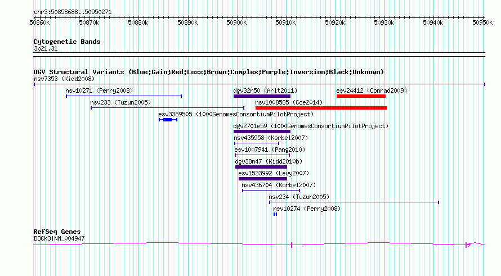This screenshot has width=501, height=276.
Task: Open nsv10274 (Perry2008) label
Action: click(307, 209)
